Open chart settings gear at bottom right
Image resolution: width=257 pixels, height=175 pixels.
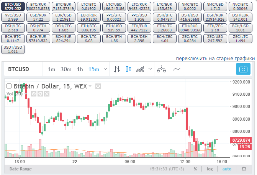(x=244, y=169)
